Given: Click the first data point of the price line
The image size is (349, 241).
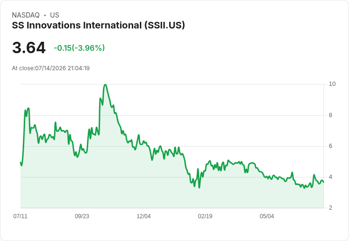Looking at the screenshot, I should [20, 162].
